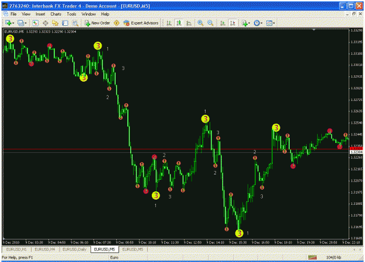Launch the Strategy Tester icon
Viewport: 365px width, 262px height.
pyautogui.click(x=75, y=23)
